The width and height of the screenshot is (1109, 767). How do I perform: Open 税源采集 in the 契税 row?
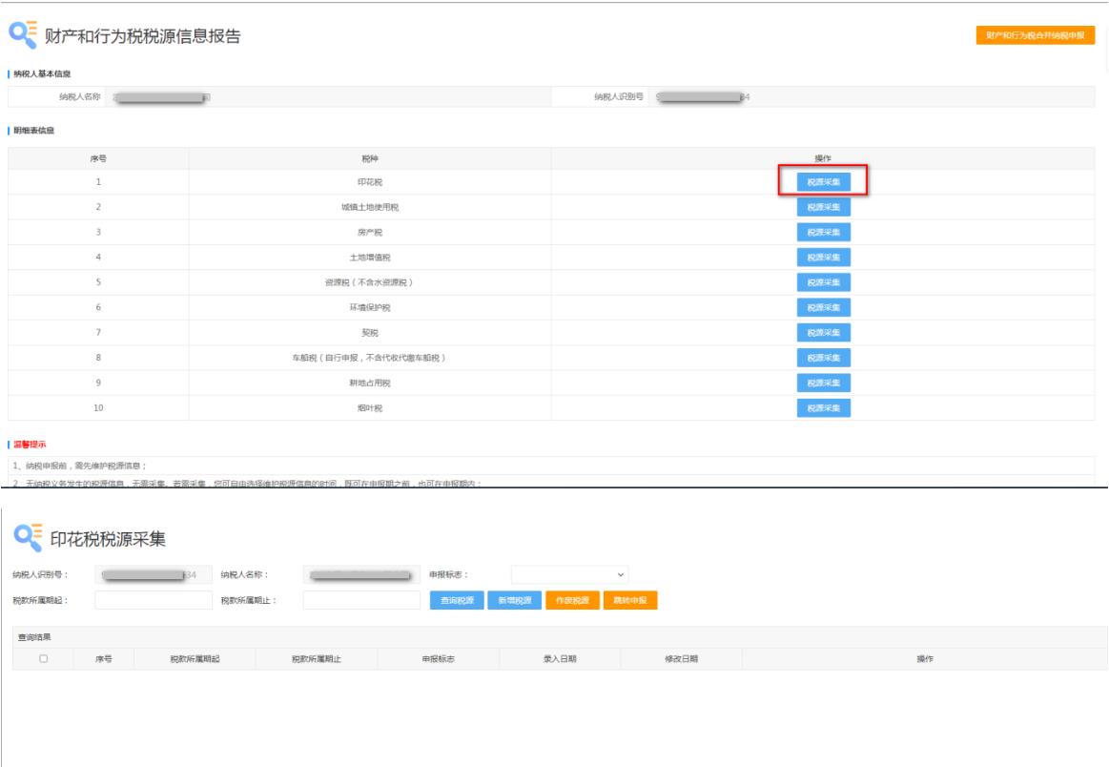point(823,333)
